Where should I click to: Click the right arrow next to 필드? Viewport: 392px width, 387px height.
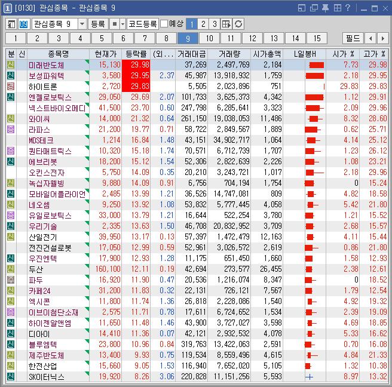[x=383, y=38]
